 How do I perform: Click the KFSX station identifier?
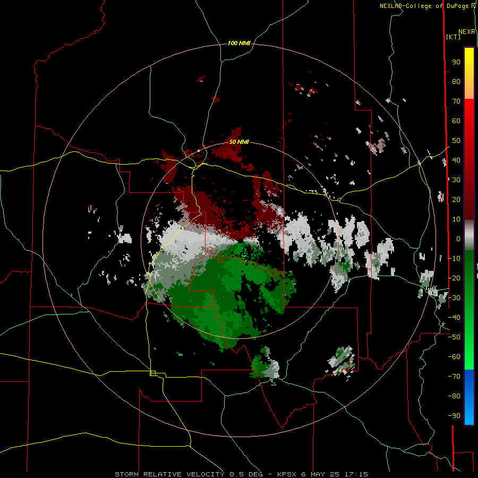[287, 474]
